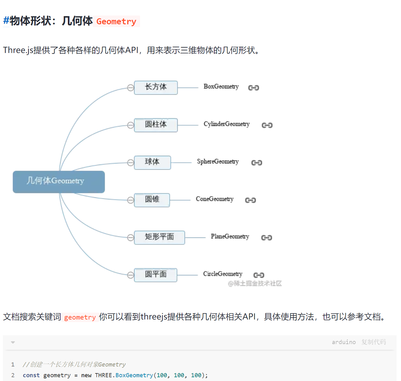Click the link icon beside BoxGeometry
401x381 pixels.
(x=253, y=88)
